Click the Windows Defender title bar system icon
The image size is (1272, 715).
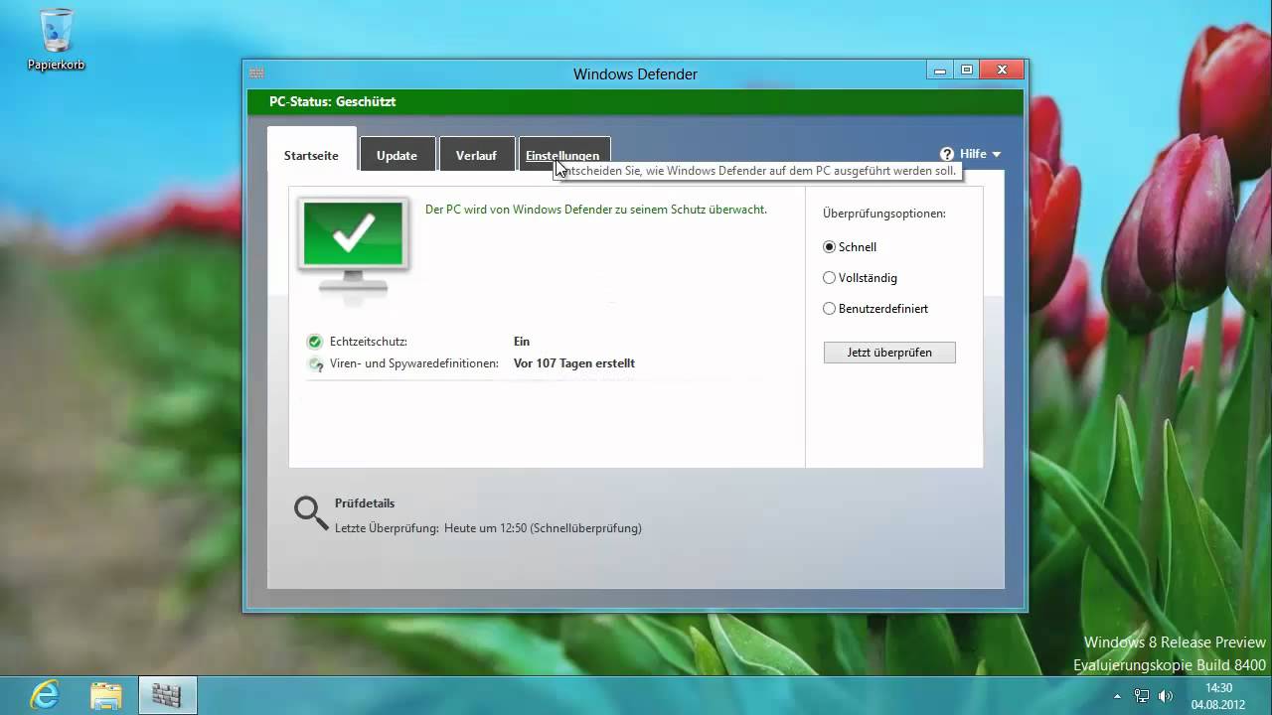click(x=256, y=73)
